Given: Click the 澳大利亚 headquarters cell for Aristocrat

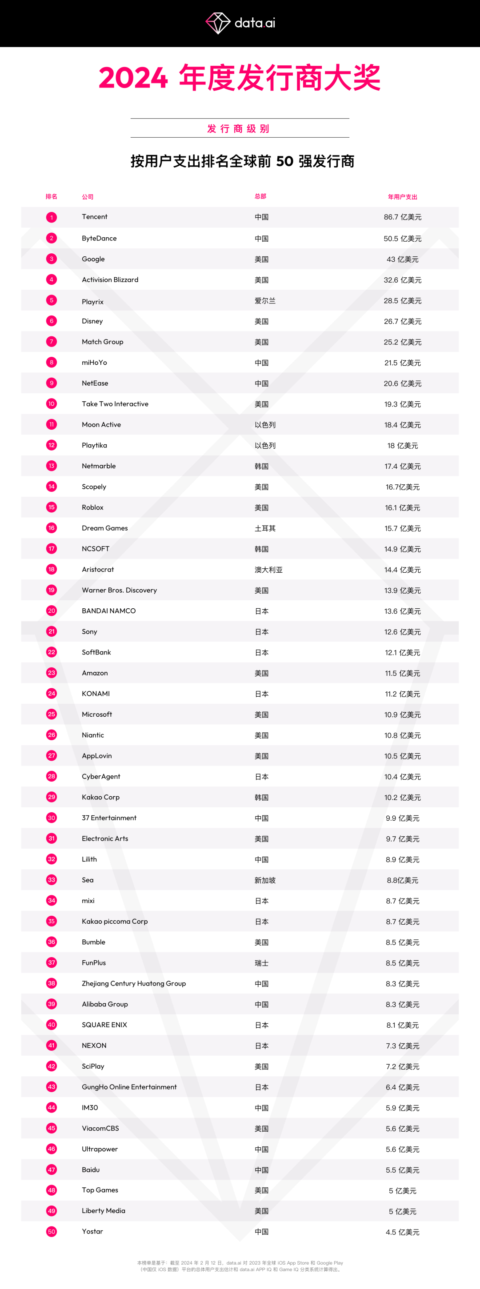Looking at the screenshot, I should 268,570.
